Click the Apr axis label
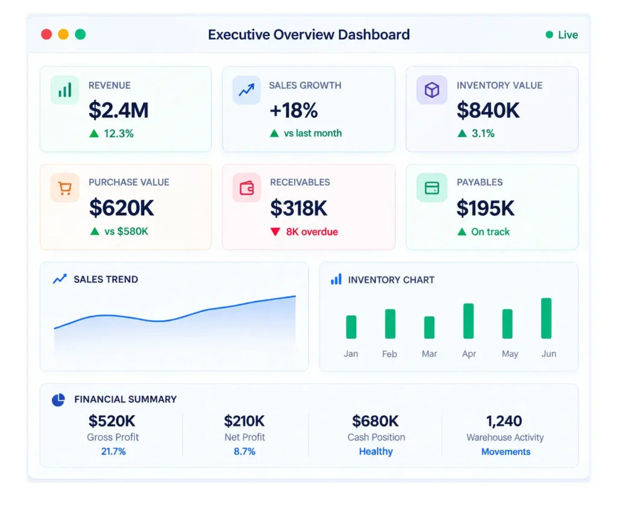Screen dimensions: 617x508 tap(469, 354)
